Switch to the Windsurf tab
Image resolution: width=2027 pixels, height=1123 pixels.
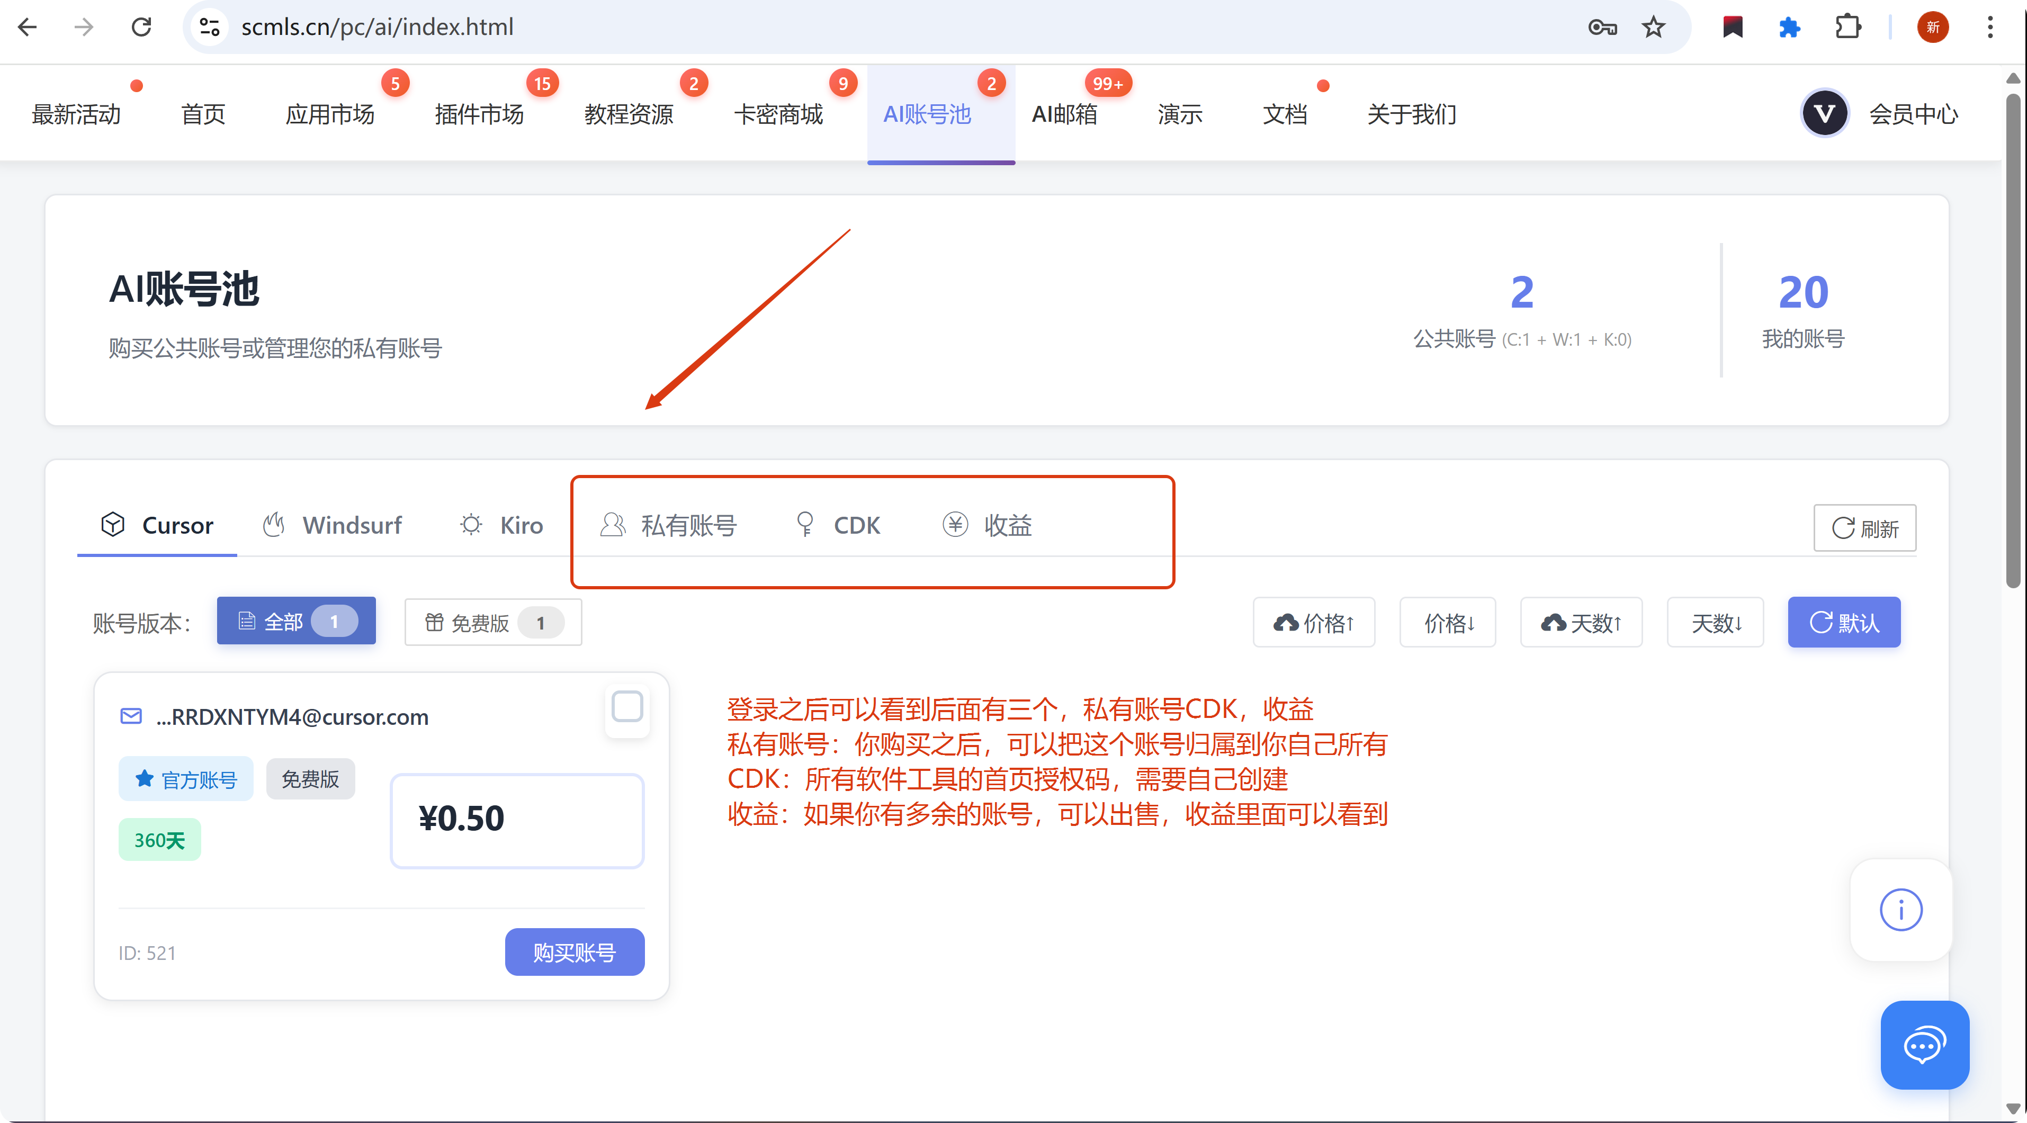click(333, 525)
